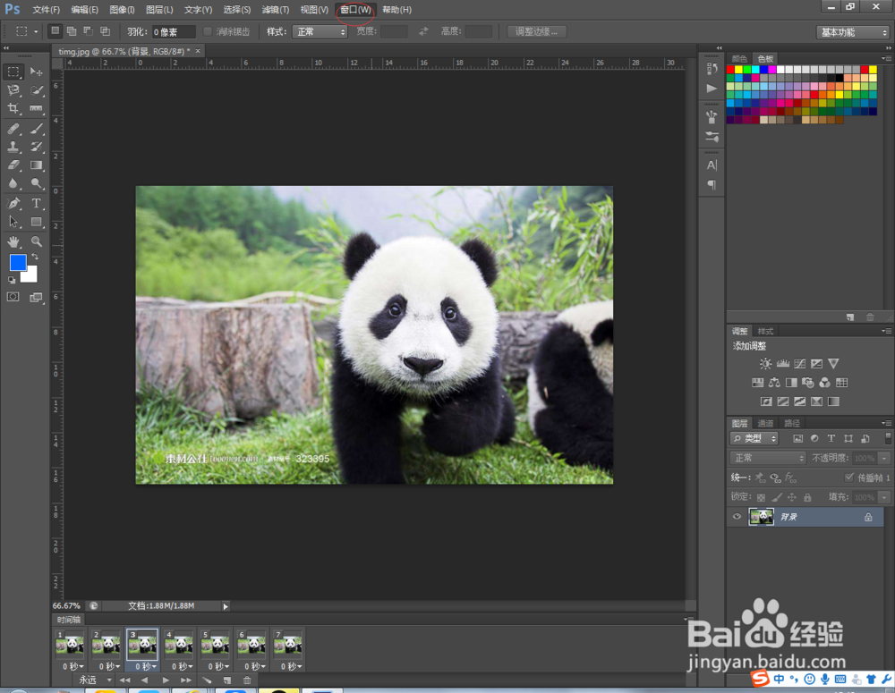The width and height of the screenshot is (895, 693).
Task: Hide the 背景 layer via eye icon
Action: click(737, 517)
